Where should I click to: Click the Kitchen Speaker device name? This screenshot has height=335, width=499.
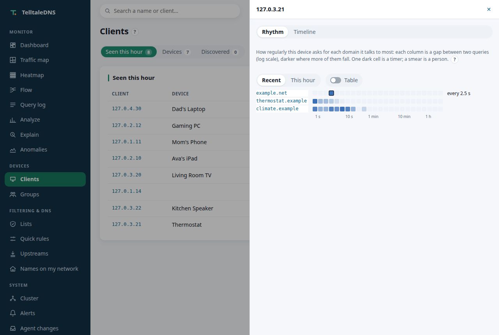point(193,208)
